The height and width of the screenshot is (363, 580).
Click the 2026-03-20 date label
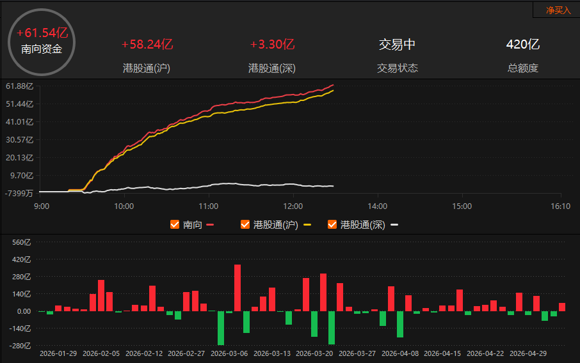314,353
